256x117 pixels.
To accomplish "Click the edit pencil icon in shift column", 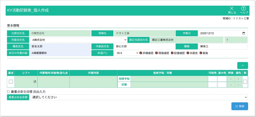I will point(35,82).
